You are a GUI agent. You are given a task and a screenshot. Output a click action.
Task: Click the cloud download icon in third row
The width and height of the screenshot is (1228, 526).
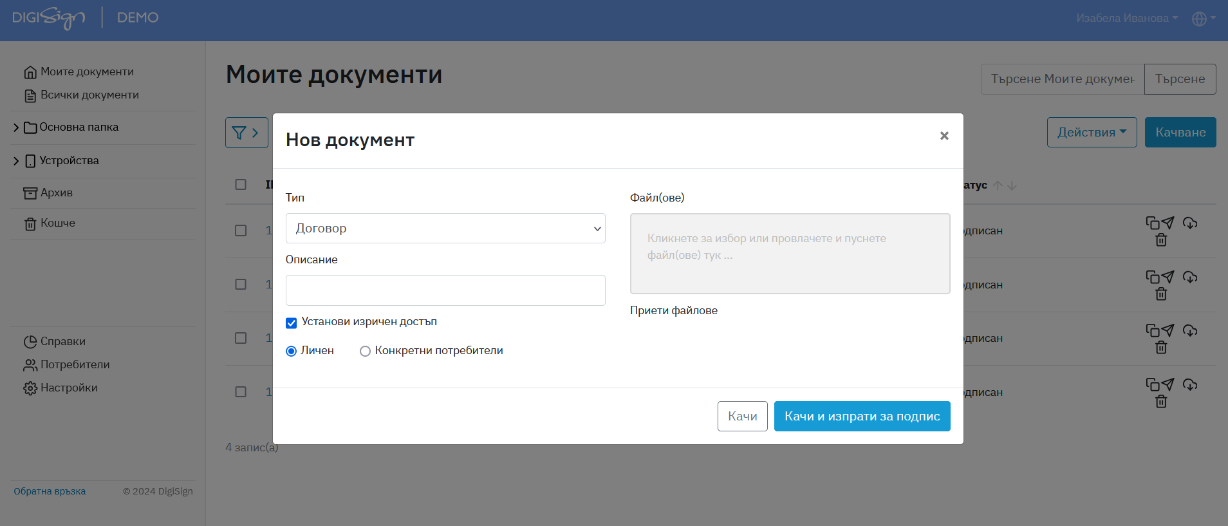tap(1190, 330)
